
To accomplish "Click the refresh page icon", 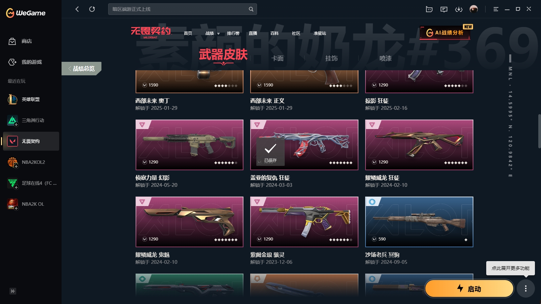I will 92,9.
